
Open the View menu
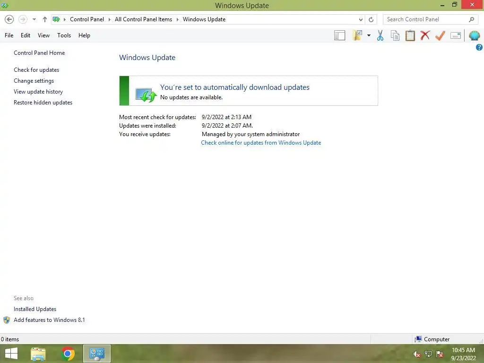tap(43, 35)
